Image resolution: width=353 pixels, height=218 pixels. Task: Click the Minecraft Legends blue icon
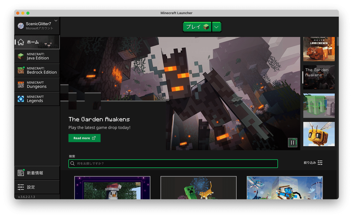click(x=21, y=99)
